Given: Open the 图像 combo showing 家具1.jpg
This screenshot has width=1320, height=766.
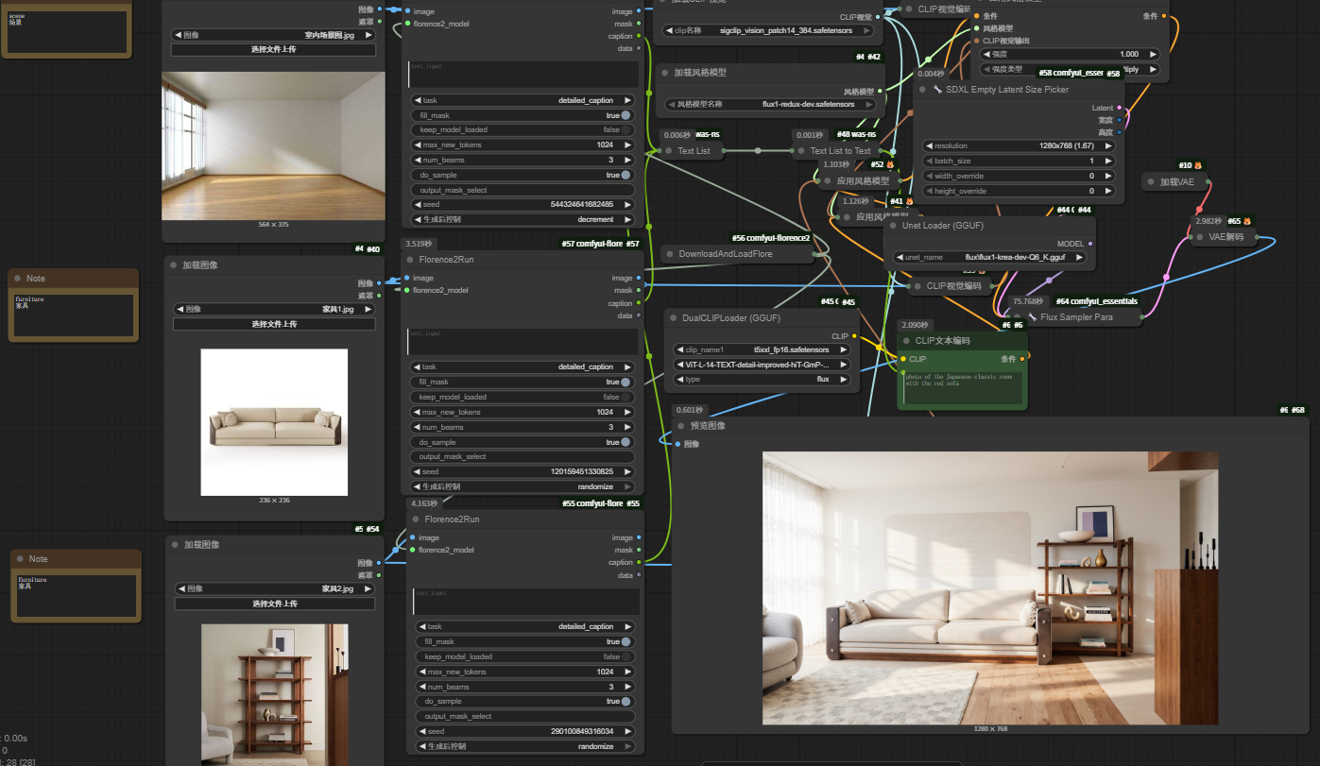Looking at the screenshot, I should click(274, 309).
